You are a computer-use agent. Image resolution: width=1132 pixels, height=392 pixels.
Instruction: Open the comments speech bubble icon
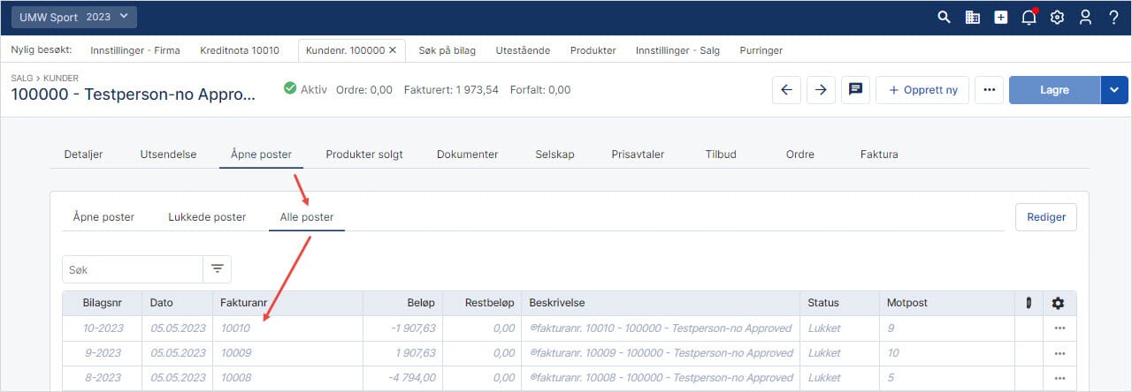click(855, 90)
